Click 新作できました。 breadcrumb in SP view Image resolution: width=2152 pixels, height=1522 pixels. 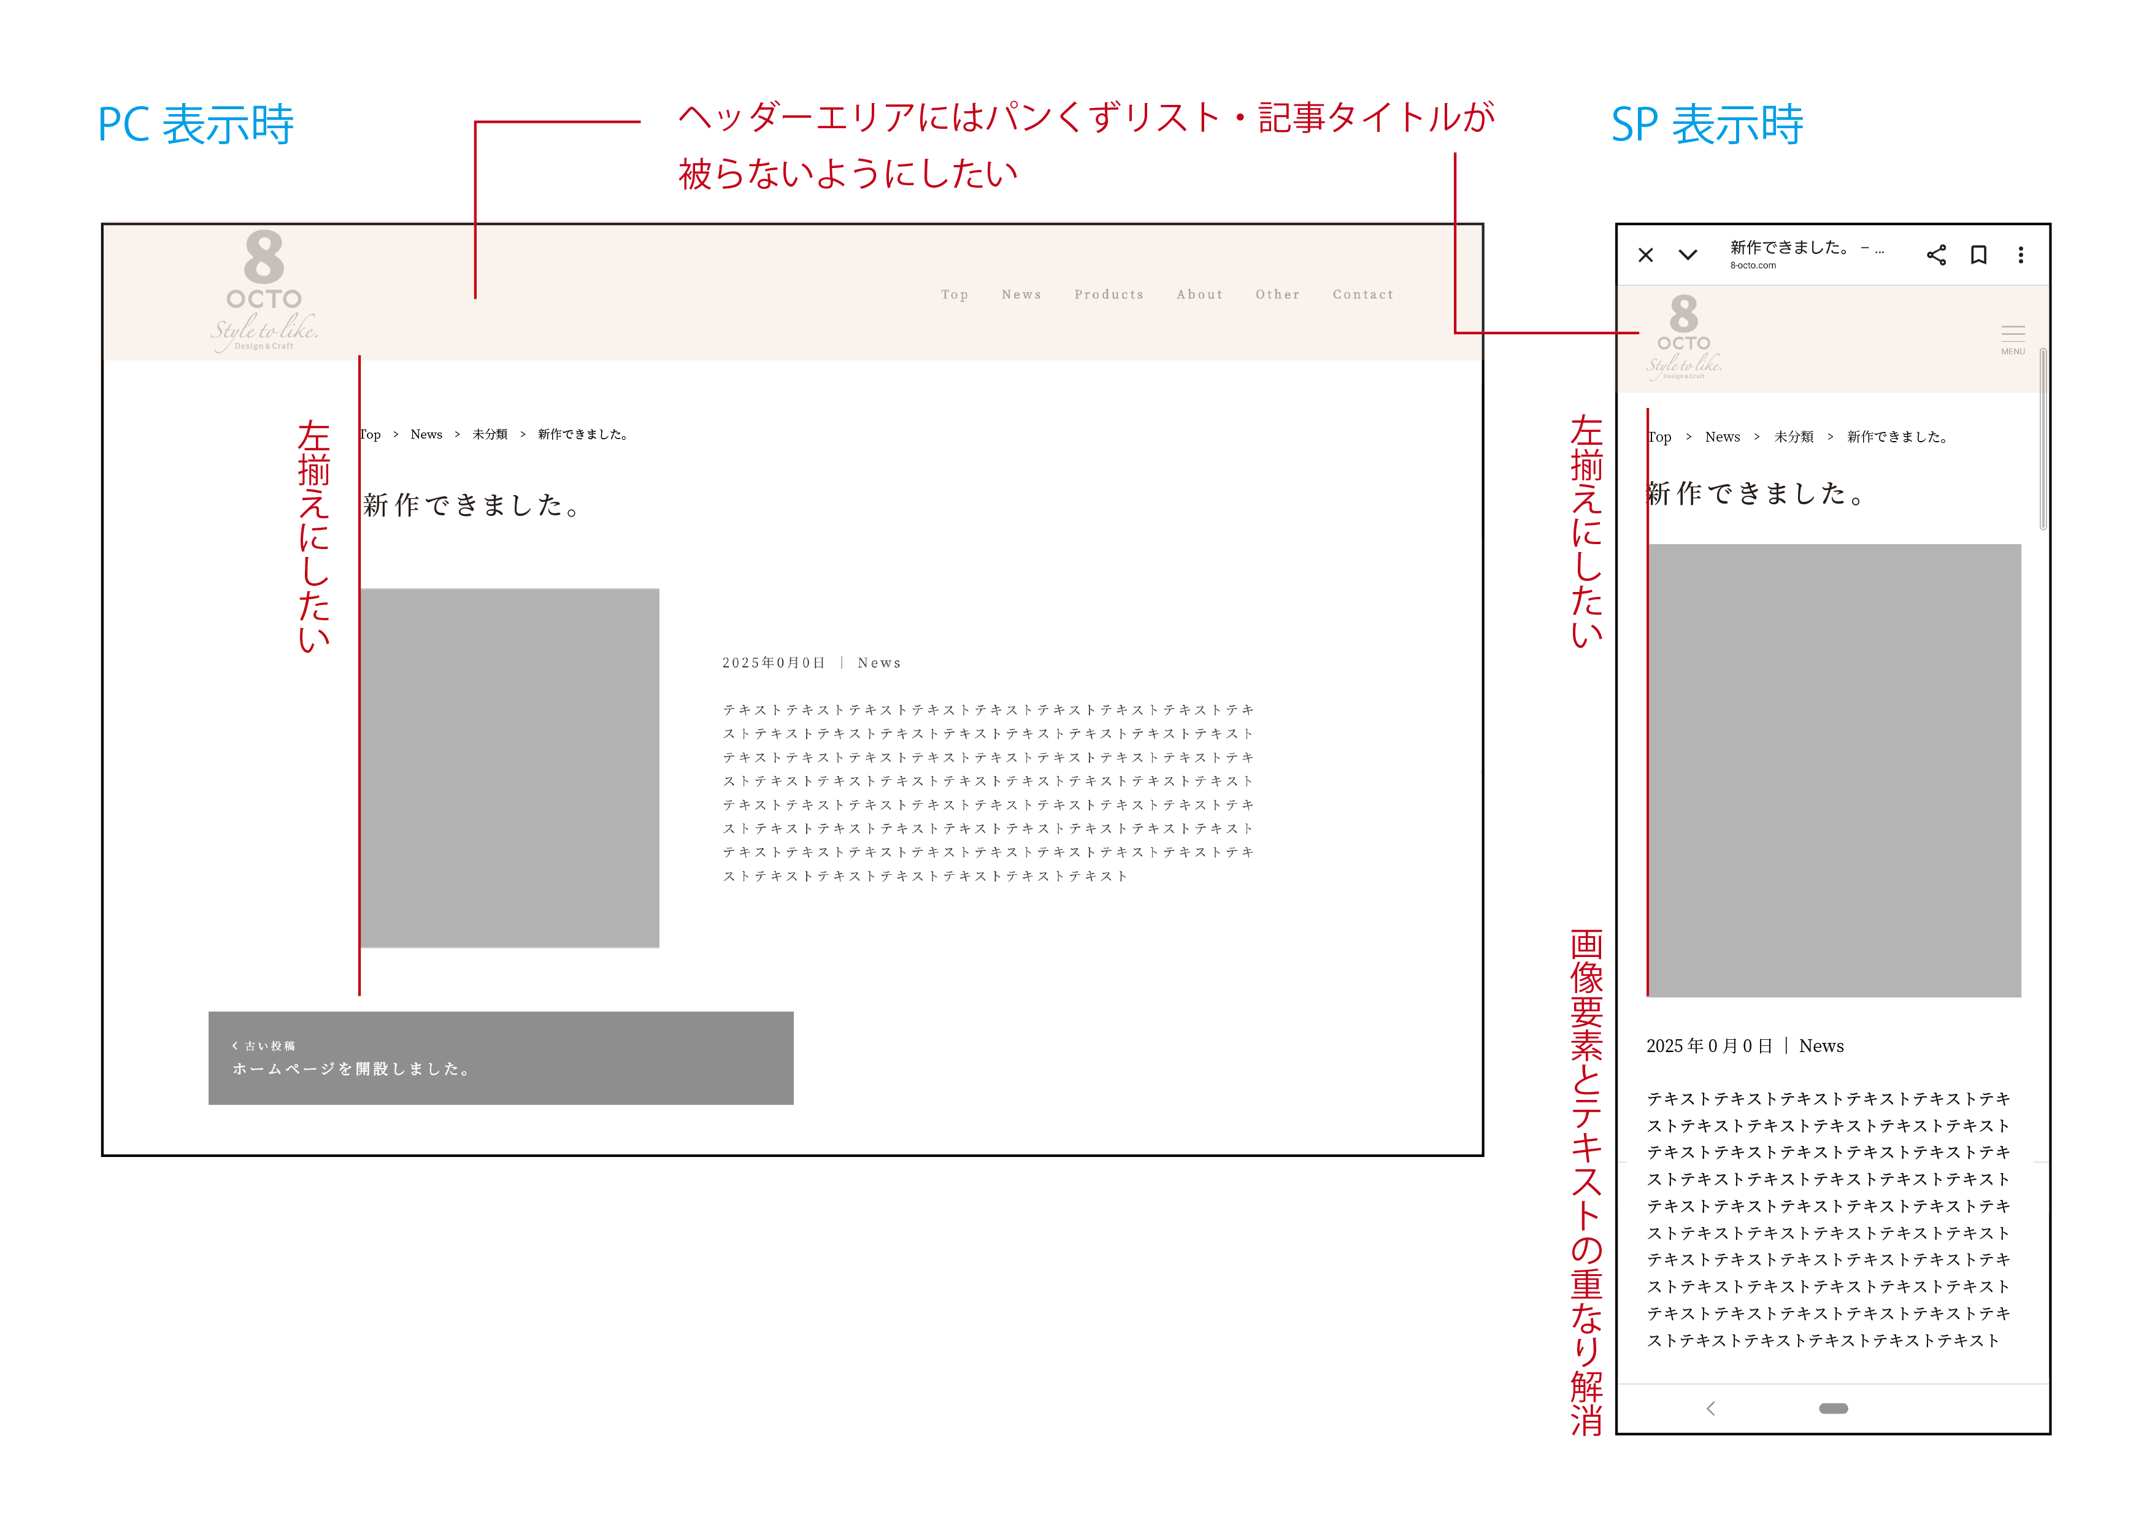click(x=1898, y=437)
